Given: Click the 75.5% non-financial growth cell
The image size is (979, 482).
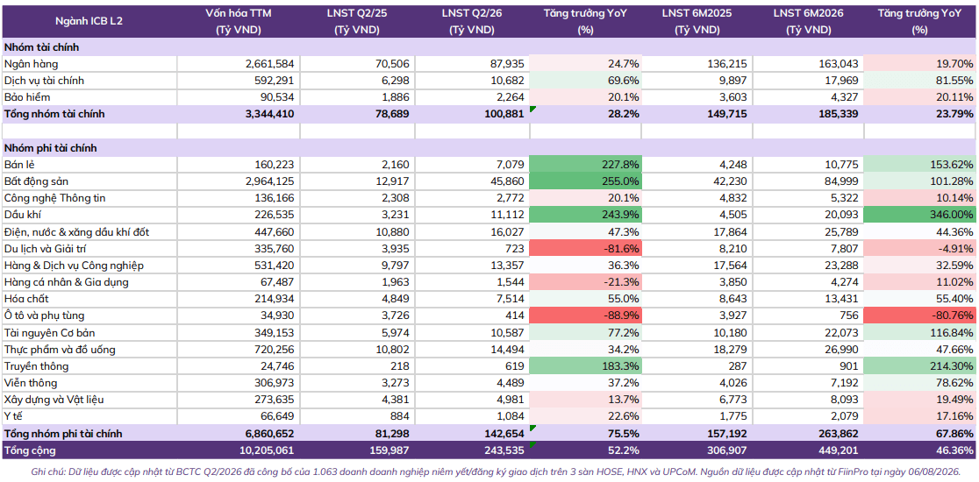Looking at the screenshot, I should (585, 434).
